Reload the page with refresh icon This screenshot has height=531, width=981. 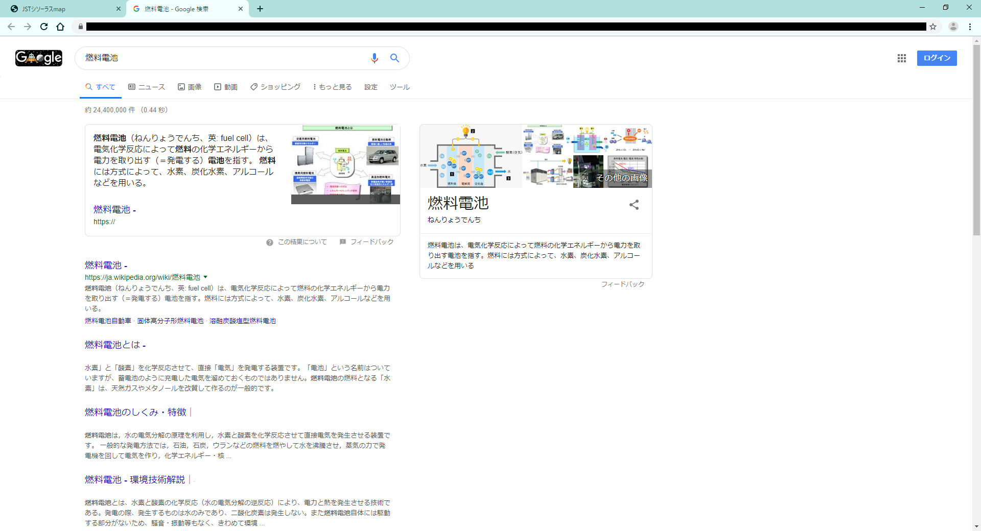pyautogui.click(x=44, y=27)
